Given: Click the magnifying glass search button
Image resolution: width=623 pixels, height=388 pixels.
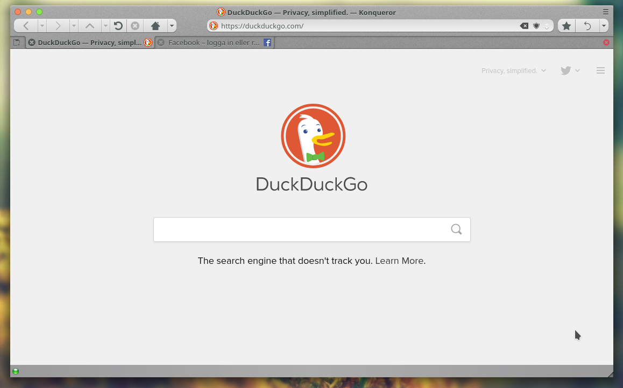Looking at the screenshot, I should [457, 229].
